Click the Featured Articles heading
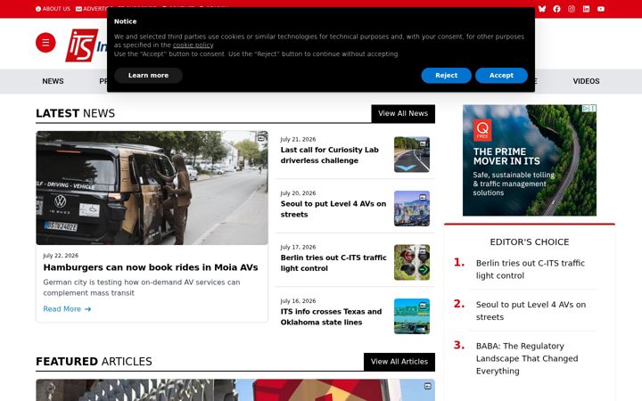The height and width of the screenshot is (401, 642). coord(94,362)
